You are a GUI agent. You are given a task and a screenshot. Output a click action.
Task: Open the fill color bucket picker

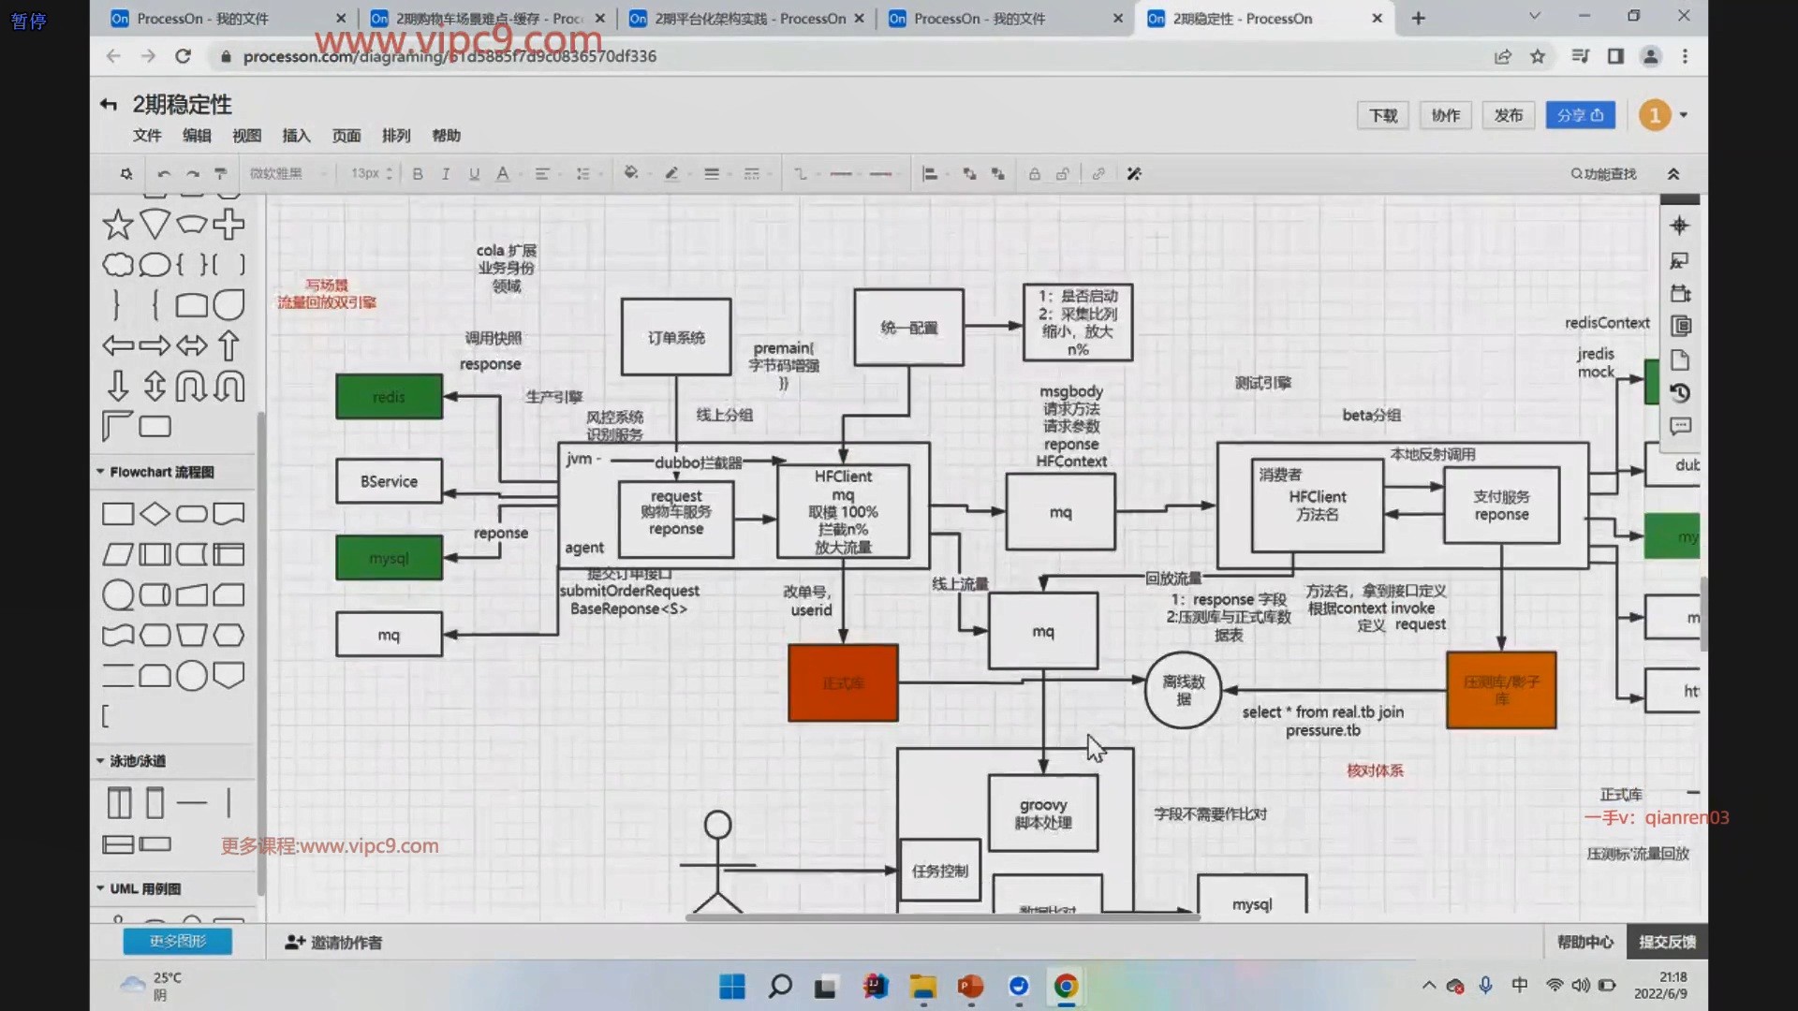click(631, 174)
